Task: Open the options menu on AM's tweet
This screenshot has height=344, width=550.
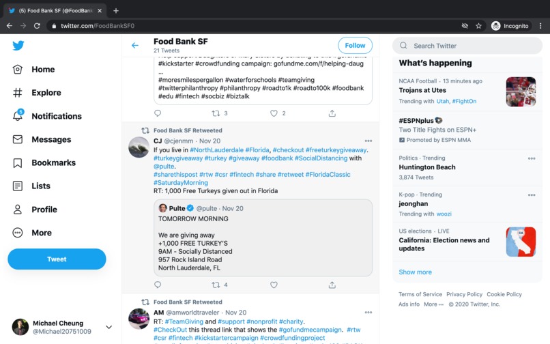Action: pos(368,313)
